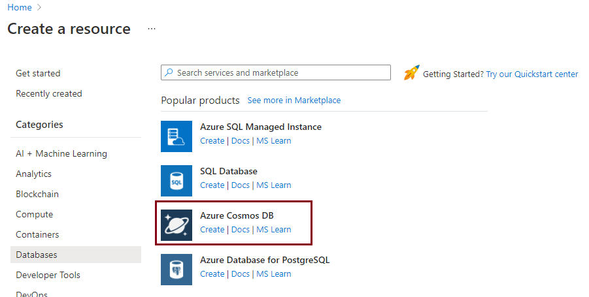The width and height of the screenshot is (589, 297).
Task: Select Recently created in the sidebar
Action: (49, 93)
